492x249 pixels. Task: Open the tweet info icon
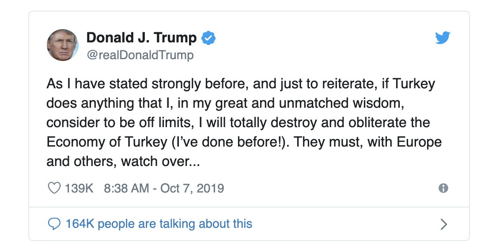(x=443, y=189)
